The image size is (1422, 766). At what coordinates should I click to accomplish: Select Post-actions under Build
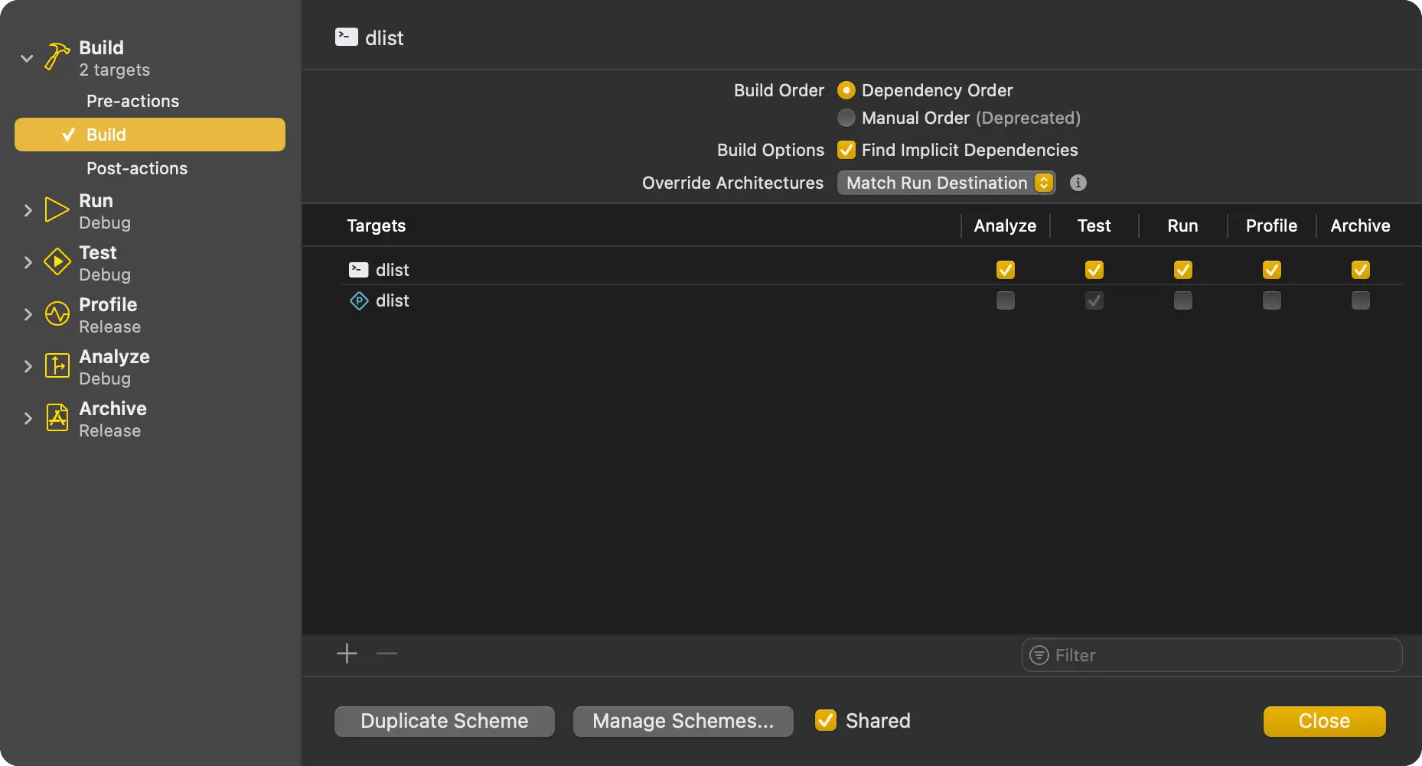tap(136, 168)
